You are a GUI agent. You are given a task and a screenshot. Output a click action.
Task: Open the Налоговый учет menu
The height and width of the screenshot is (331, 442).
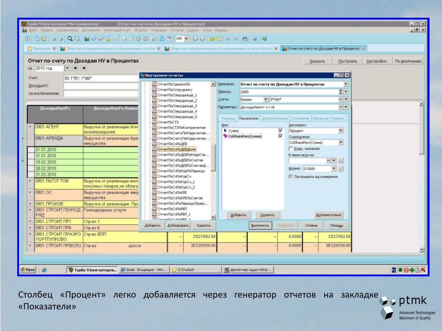[117, 30]
